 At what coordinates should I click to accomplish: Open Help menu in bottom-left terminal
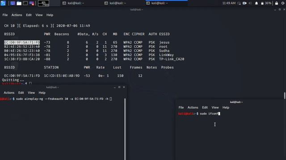pyautogui.click(x=42, y=92)
